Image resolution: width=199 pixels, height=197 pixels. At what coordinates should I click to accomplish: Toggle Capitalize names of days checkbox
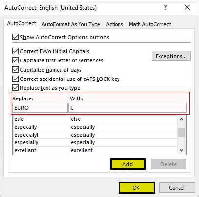[15, 70]
